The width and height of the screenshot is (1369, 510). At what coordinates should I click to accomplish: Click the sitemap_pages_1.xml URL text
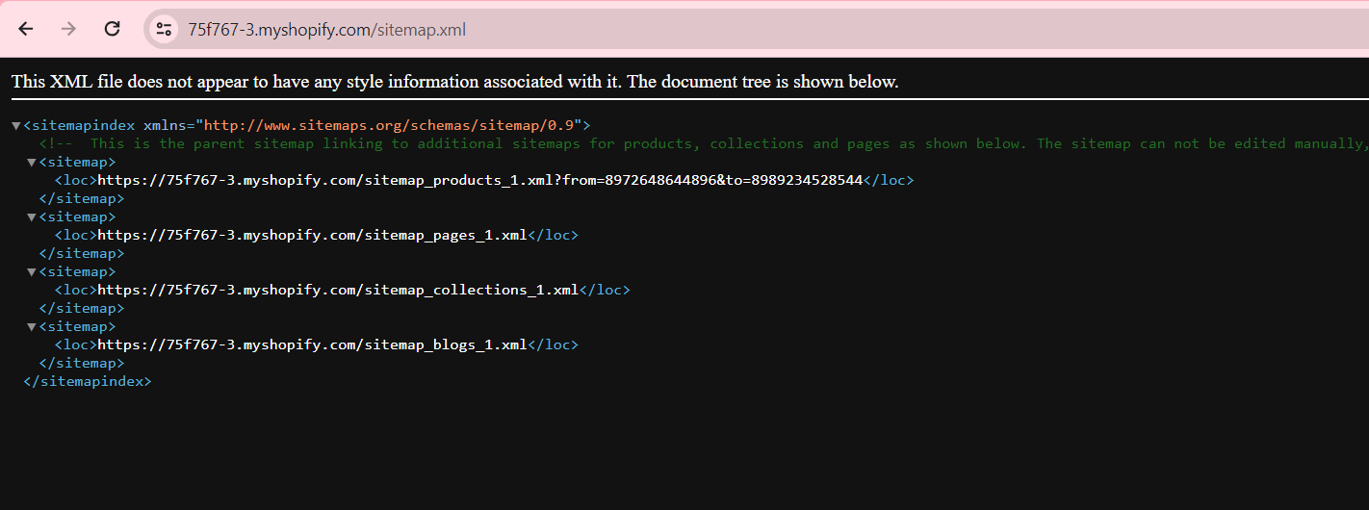tap(313, 235)
